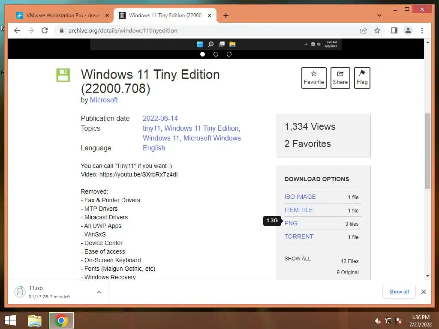Viewport: 439px width, 329px height.
Task: Click the 9 Original text
Action: pyautogui.click(x=347, y=272)
